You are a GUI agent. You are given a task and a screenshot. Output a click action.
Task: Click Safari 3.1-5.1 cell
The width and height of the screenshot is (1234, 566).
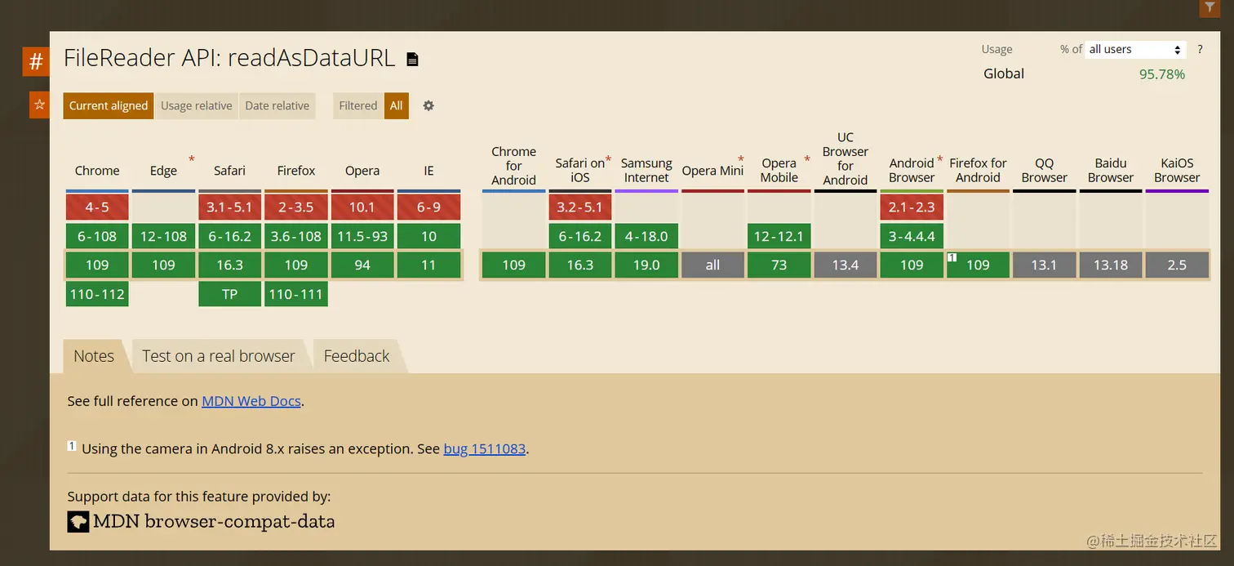(229, 207)
